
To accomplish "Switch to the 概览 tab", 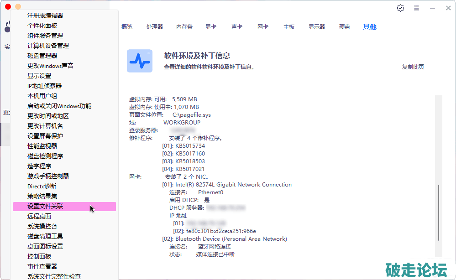I will pyautogui.click(x=127, y=27).
